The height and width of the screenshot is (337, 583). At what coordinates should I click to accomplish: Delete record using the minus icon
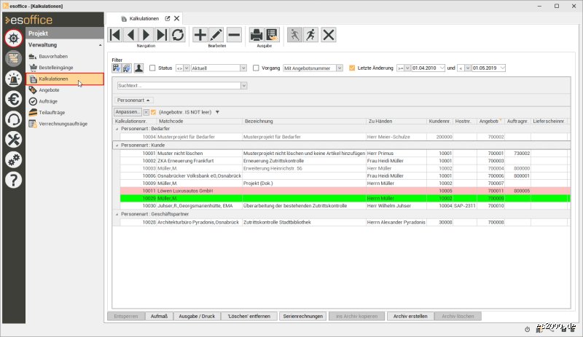[x=234, y=35]
